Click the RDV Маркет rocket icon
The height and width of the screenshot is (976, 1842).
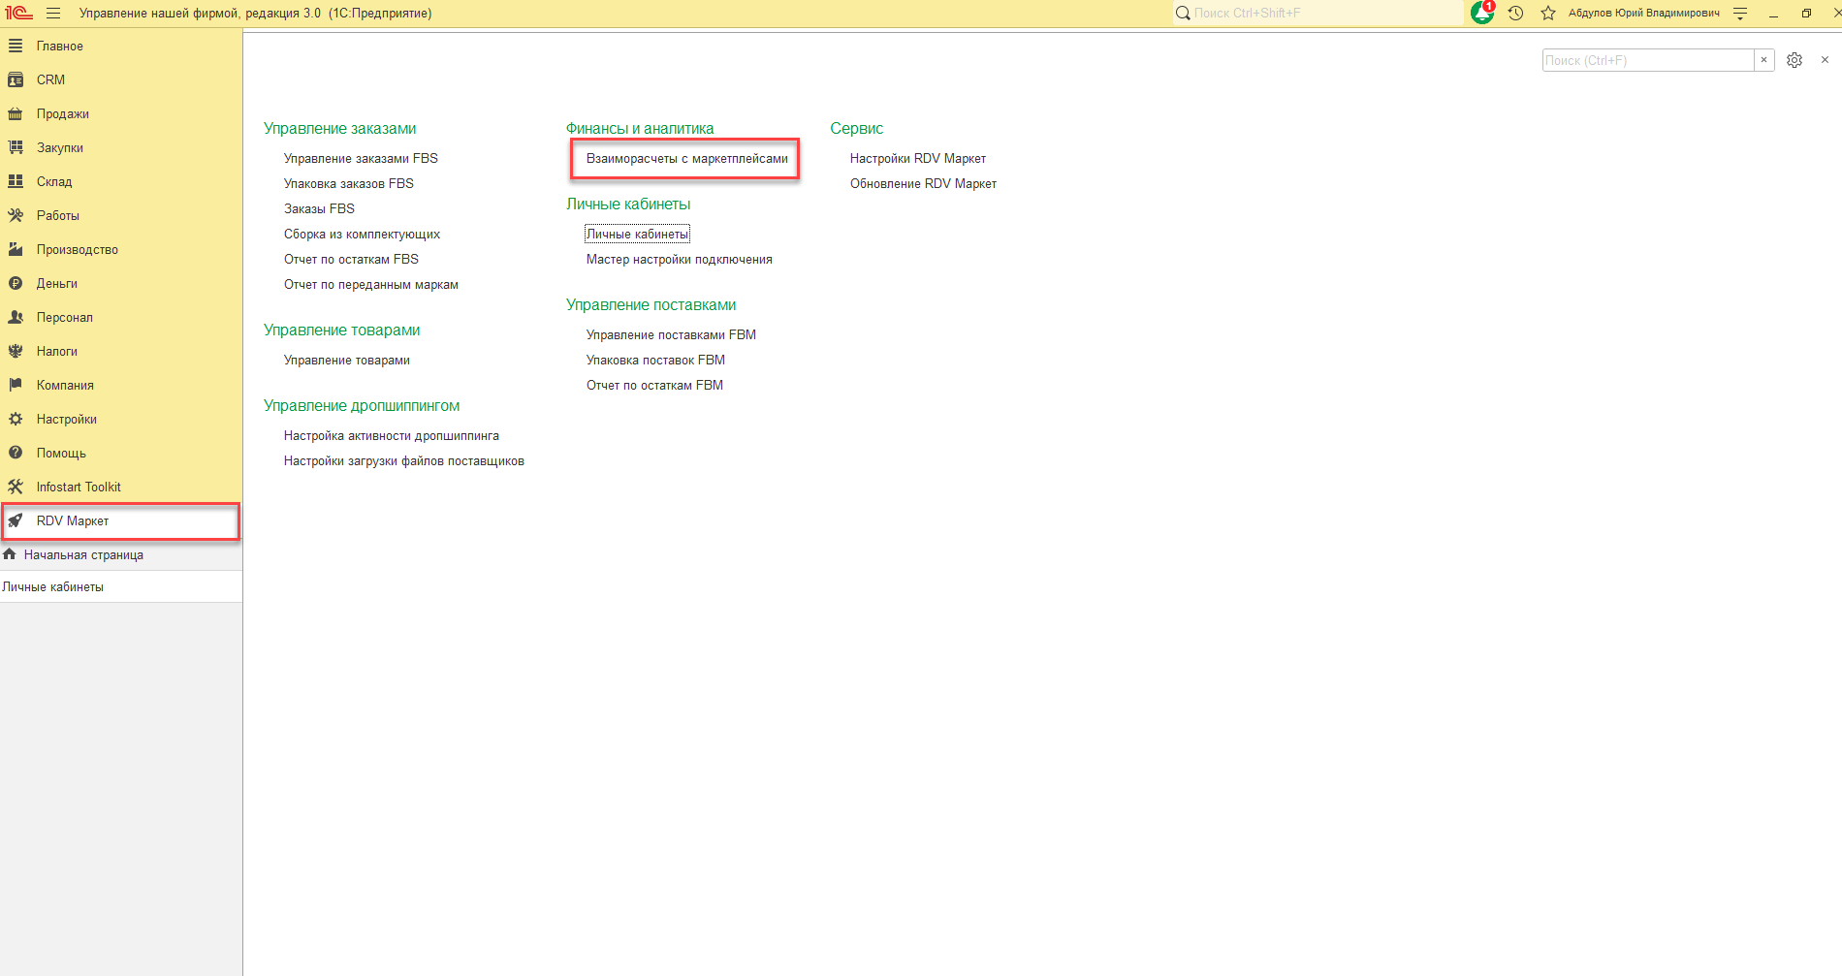click(x=16, y=520)
